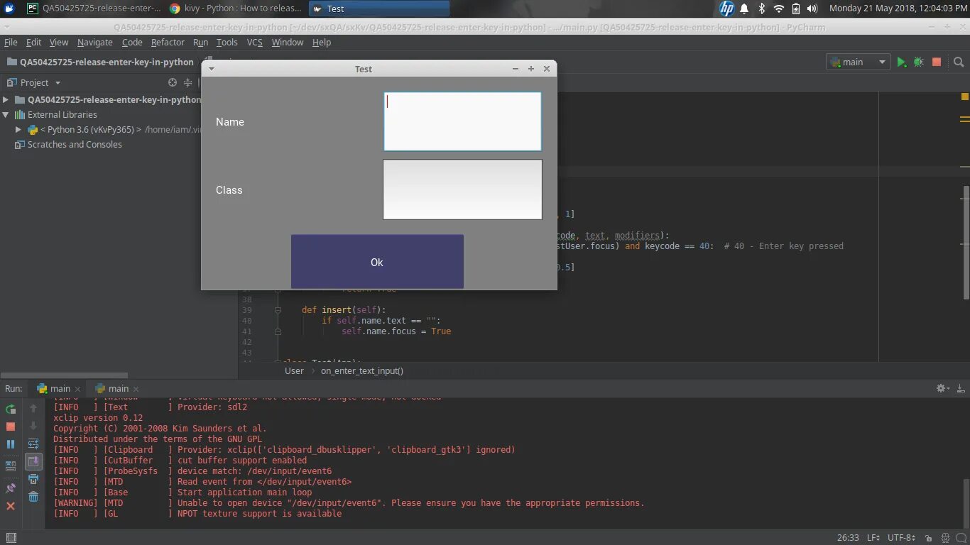
Task: Switch to the PyCharm taskbar window button
Action: tap(94, 9)
